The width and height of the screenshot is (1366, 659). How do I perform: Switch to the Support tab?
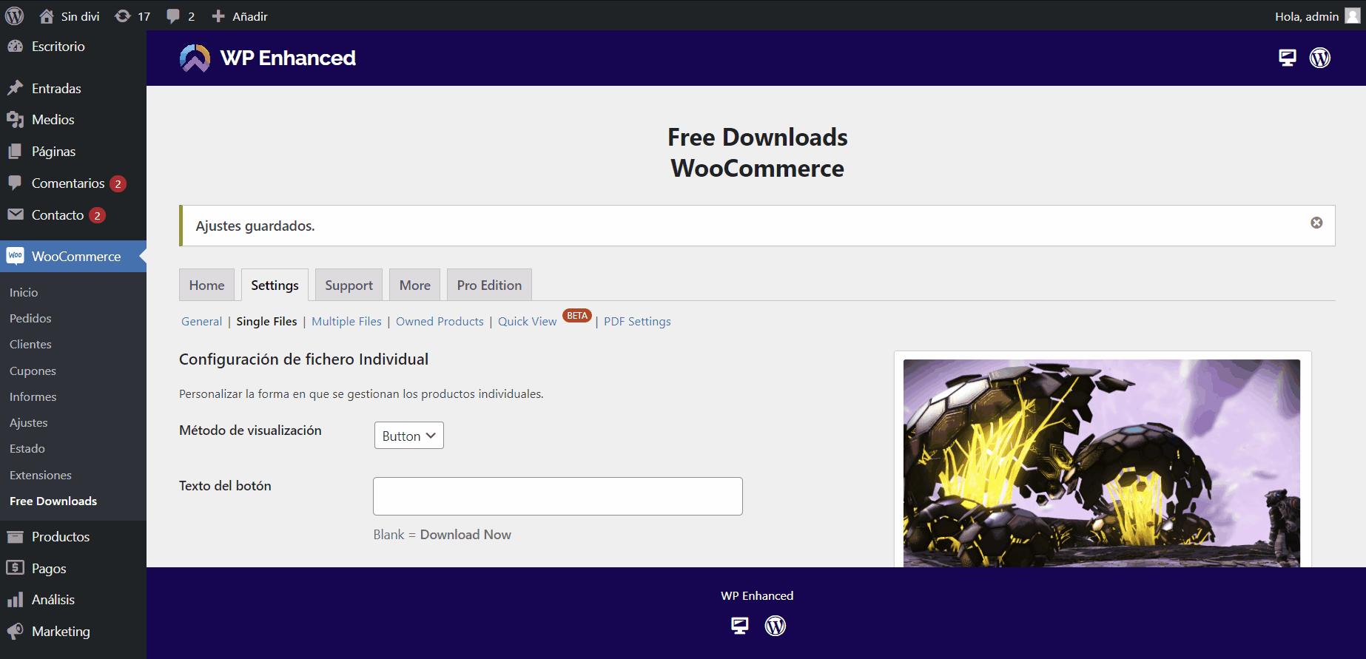pos(349,285)
